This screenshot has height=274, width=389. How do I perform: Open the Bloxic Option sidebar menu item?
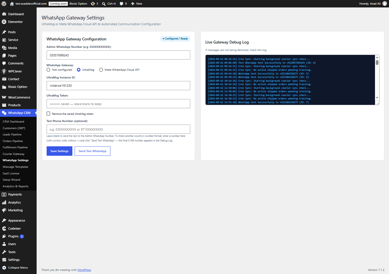click(x=18, y=87)
